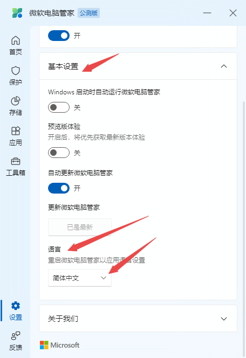Minimize the 微软电脑管家 window
Viewport: 246px width, 358px height.
(x=207, y=13)
